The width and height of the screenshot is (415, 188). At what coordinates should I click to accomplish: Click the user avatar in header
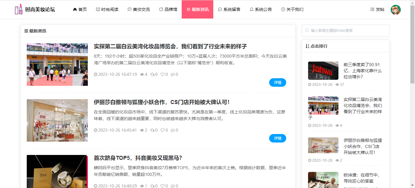396,10
